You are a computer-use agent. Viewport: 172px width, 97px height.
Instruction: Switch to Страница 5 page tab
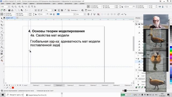pos(70,85)
